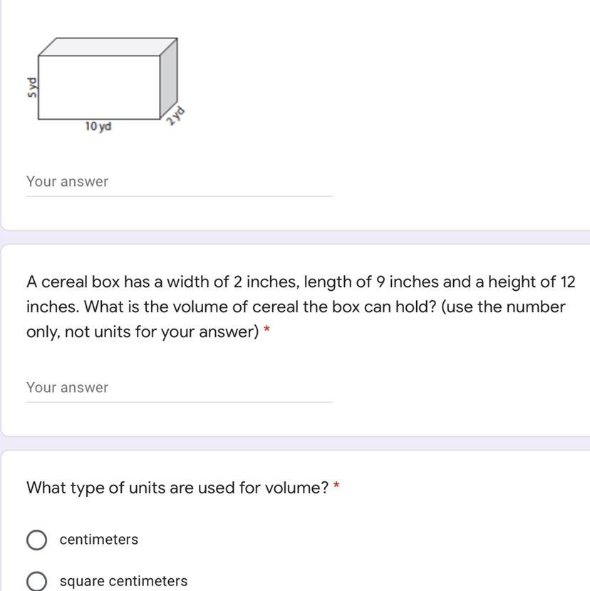Click the rectangular prism's front face
This screenshot has width=590, height=591.
pyautogui.click(x=98, y=87)
